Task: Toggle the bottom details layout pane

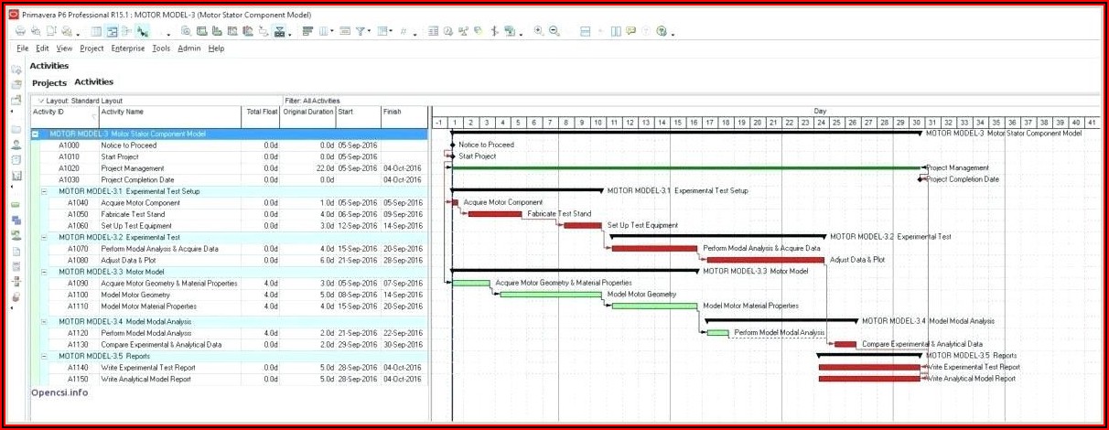Action: tap(585, 31)
